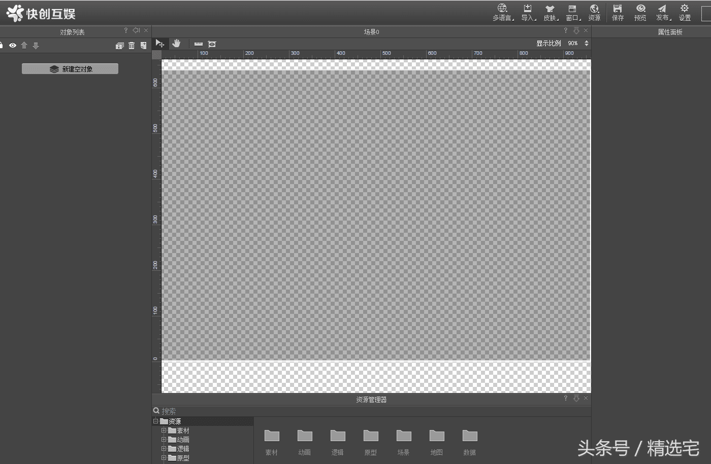Image resolution: width=711 pixels, height=464 pixels.
Task: Open the 窗口 window dropdown
Action: (573, 13)
